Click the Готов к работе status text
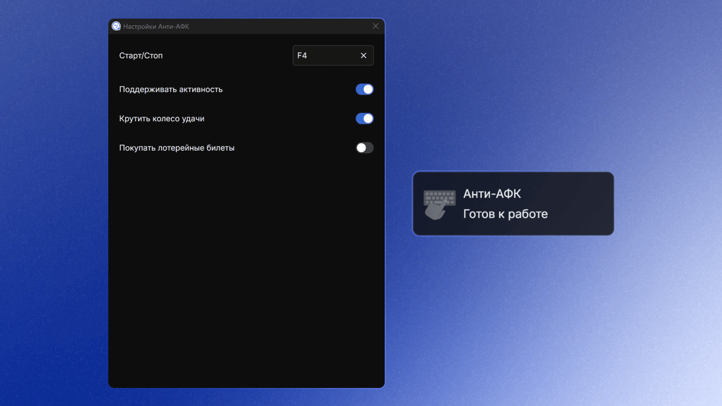The image size is (722, 406). point(505,214)
